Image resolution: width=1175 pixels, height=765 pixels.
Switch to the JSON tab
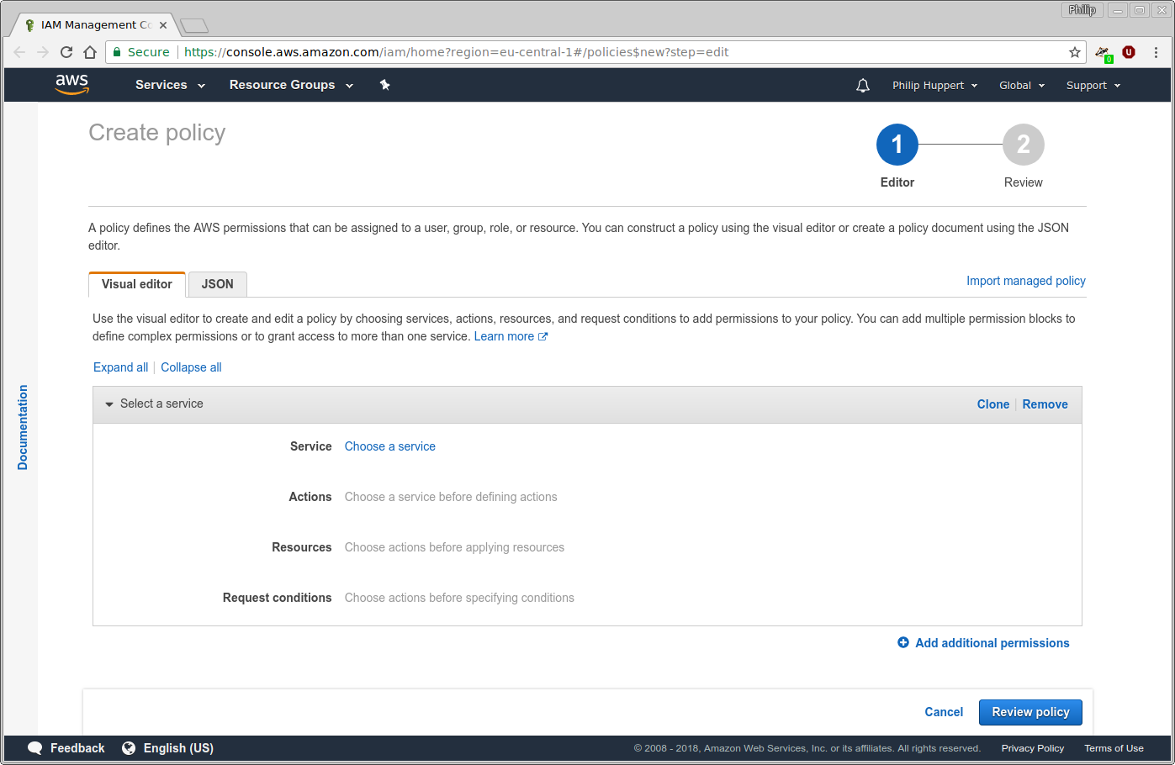[x=217, y=284]
